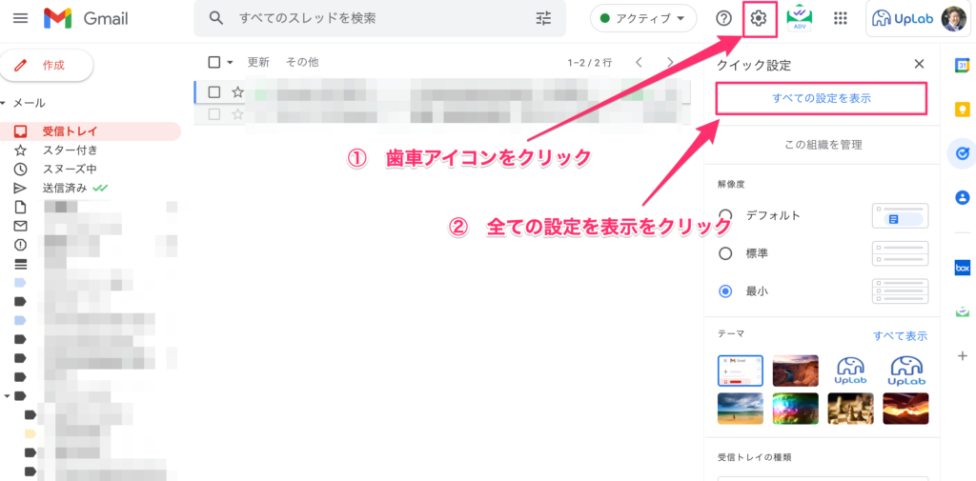Select the 標準 density radio button

click(x=725, y=253)
